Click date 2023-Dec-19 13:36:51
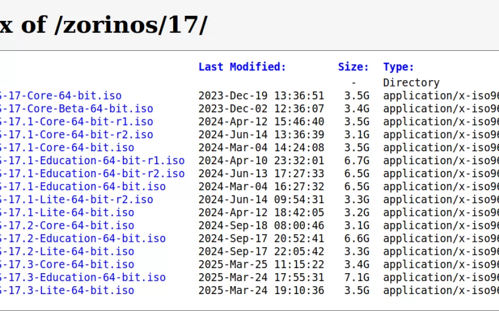This screenshot has width=499, height=311. click(x=261, y=96)
